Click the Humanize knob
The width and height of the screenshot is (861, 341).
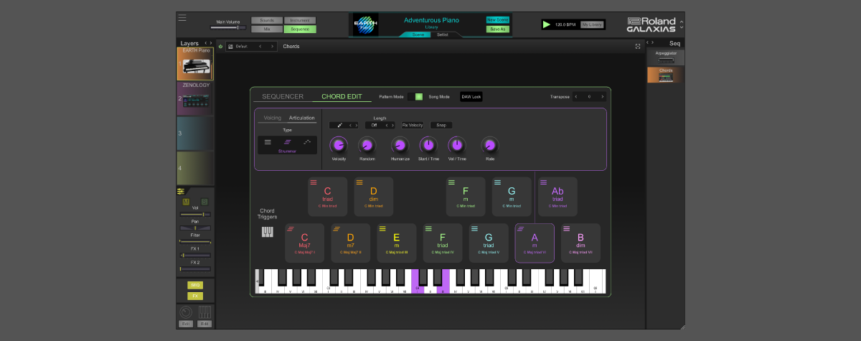point(400,145)
